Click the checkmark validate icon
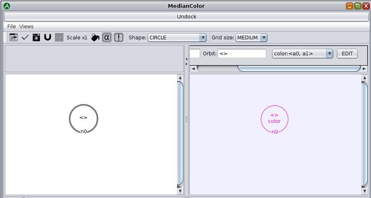The width and height of the screenshot is (371, 198). (25, 37)
